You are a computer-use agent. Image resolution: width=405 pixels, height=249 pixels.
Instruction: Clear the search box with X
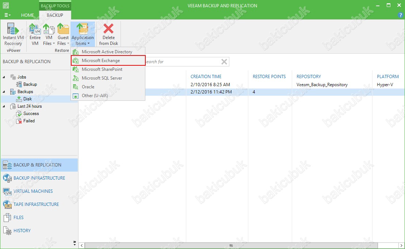click(x=224, y=61)
